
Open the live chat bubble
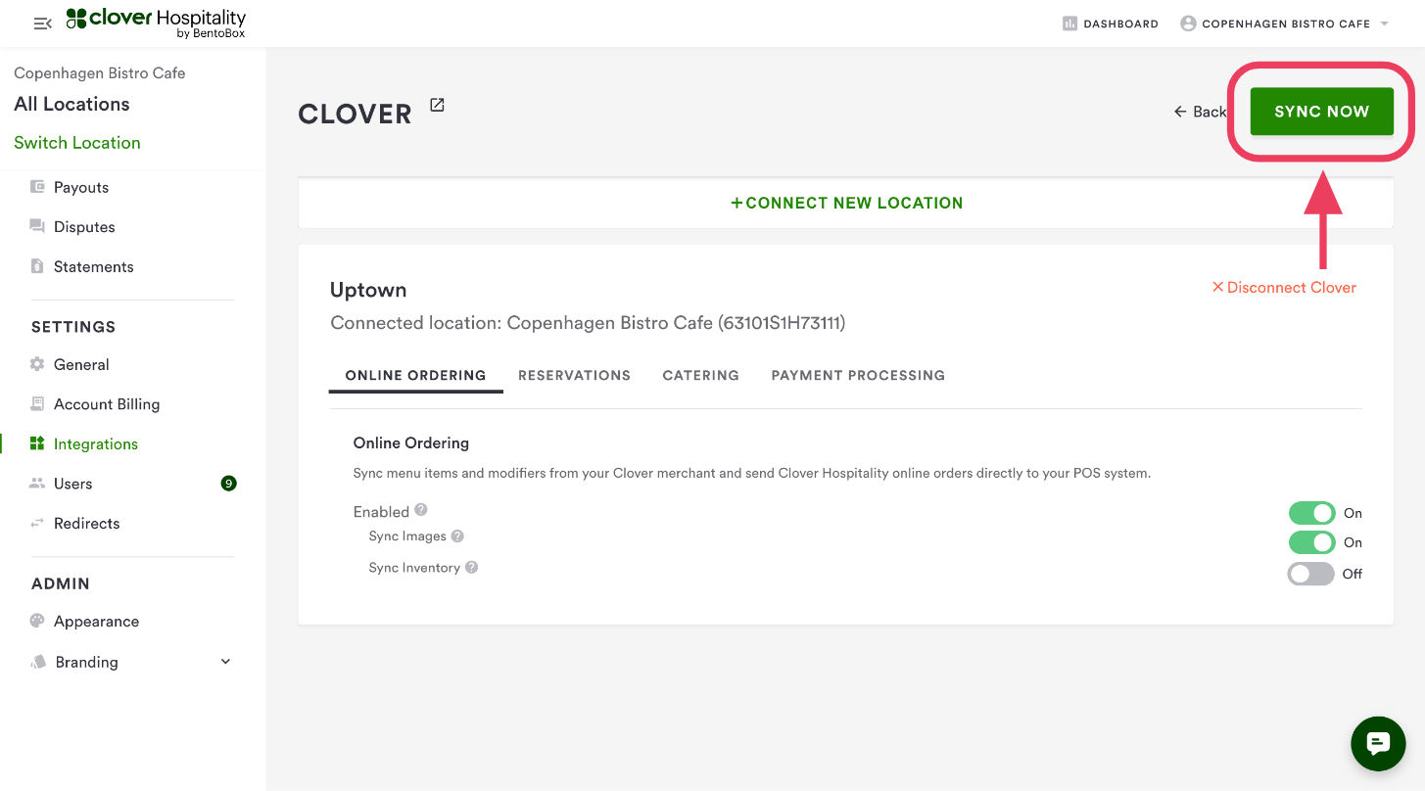coord(1378,744)
